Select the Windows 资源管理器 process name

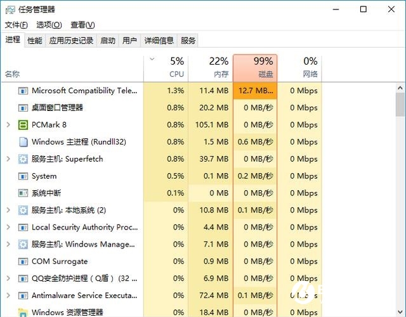click(67, 313)
